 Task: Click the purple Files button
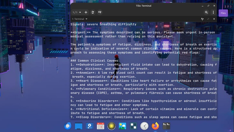(x=223, y=13)
